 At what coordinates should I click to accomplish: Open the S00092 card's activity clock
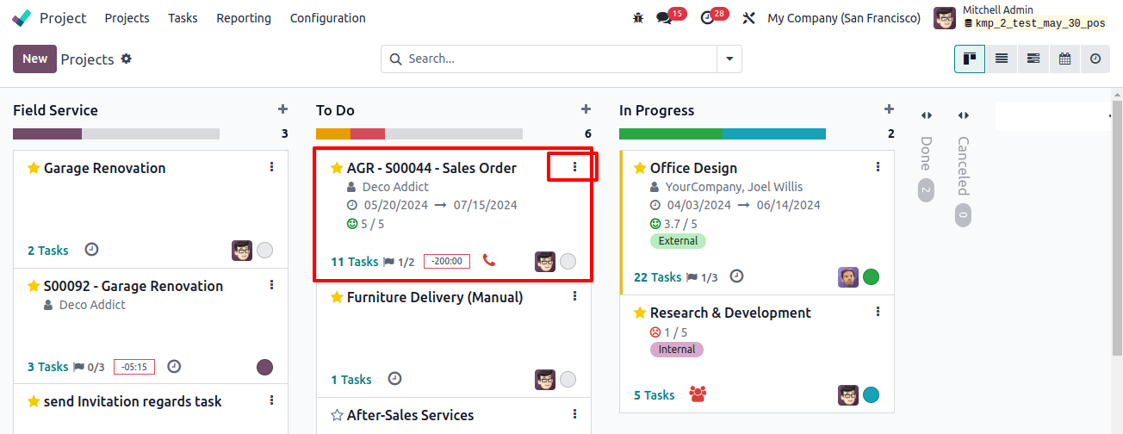coord(174,367)
